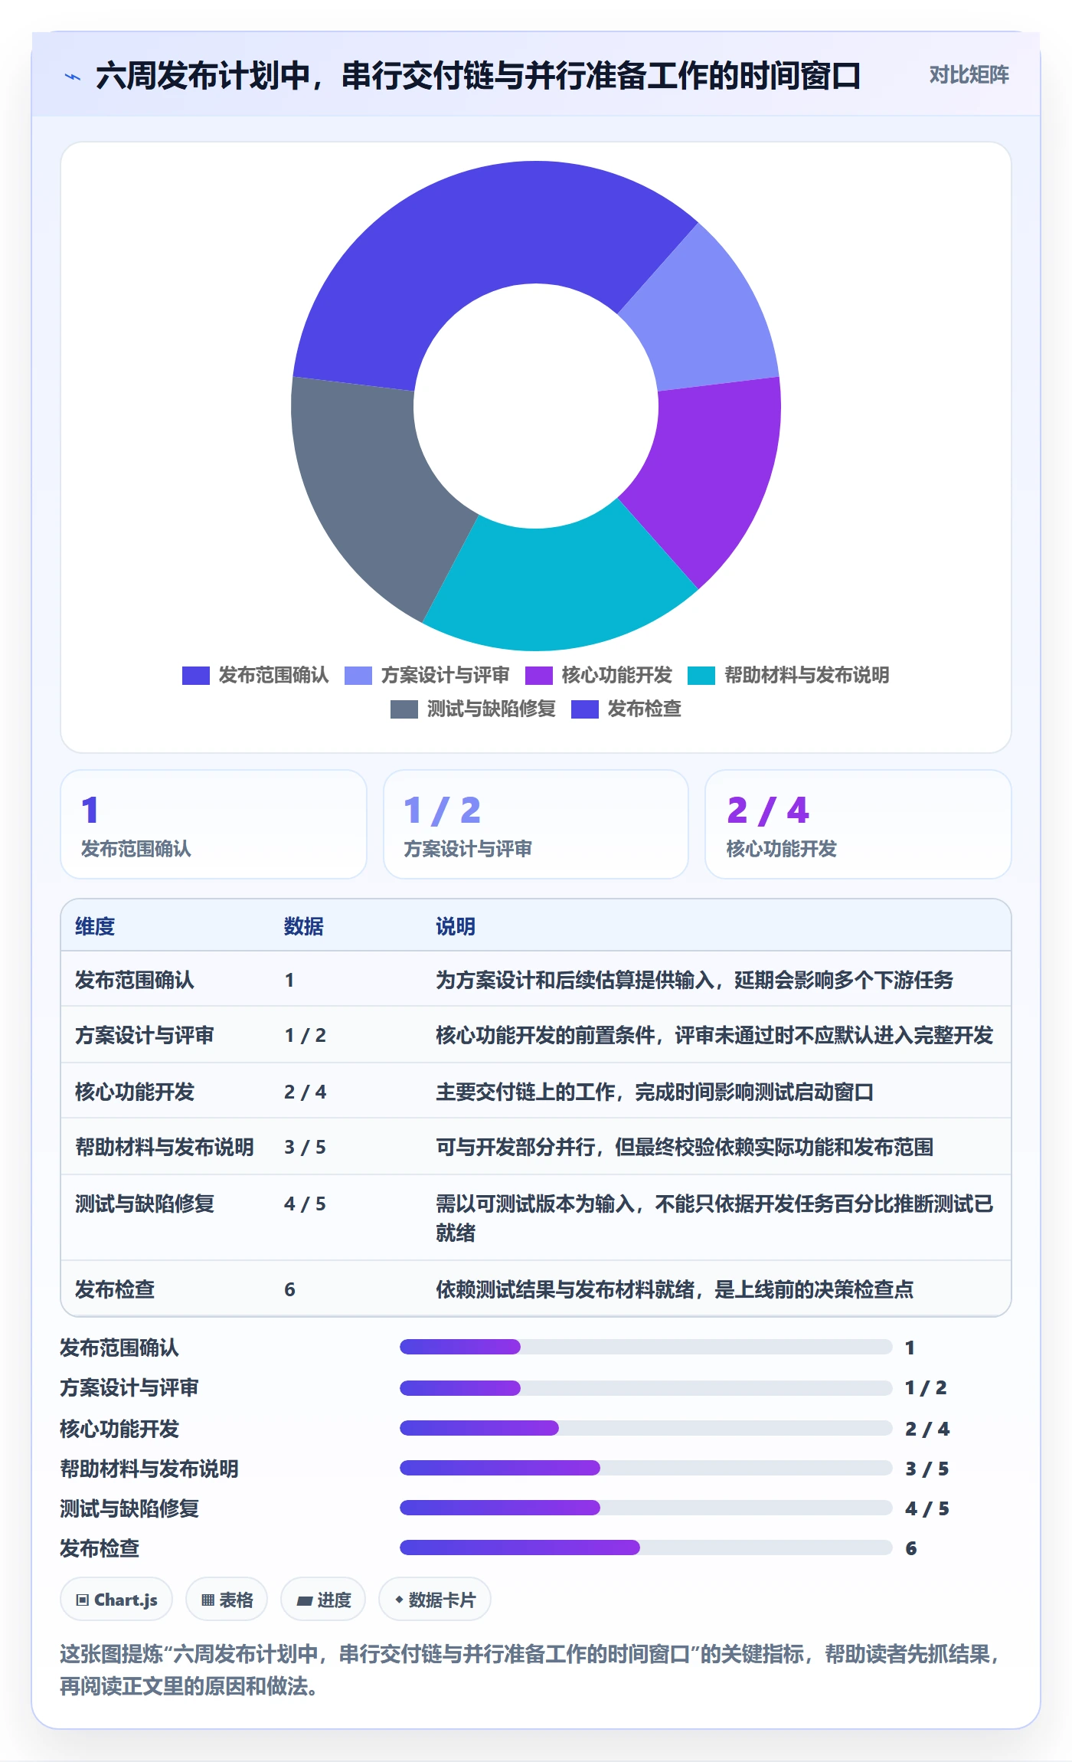Toggle the 测试与缺陷修复 legend swatch
Image resolution: width=1072 pixels, height=1762 pixels.
[x=404, y=709]
